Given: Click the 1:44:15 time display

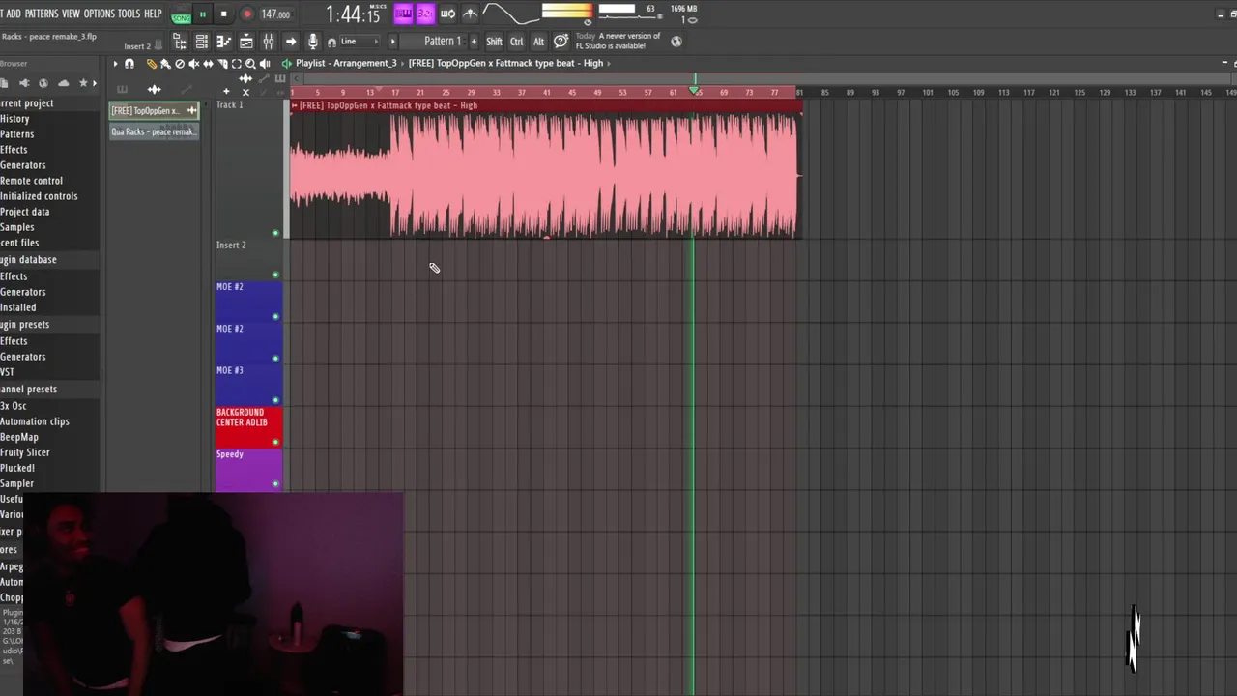Looking at the screenshot, I should 353,14.
